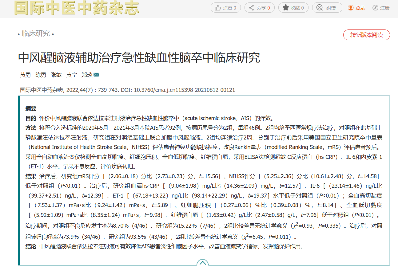Click the 方法 label in abstract
This screenshot has height=267, width=398.
(31, 128)
